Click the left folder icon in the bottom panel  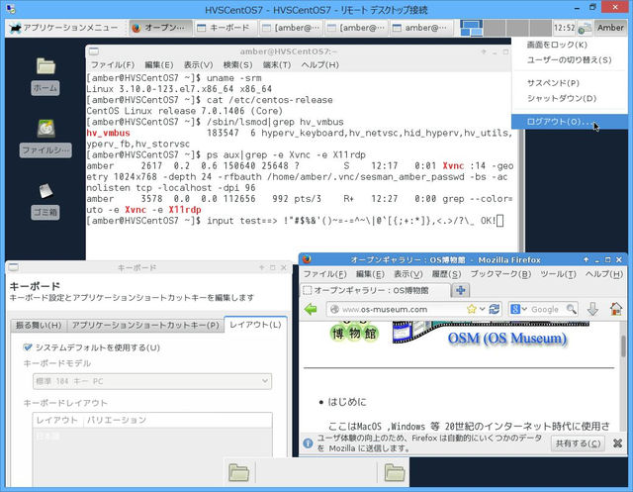[x=239, y=472]
